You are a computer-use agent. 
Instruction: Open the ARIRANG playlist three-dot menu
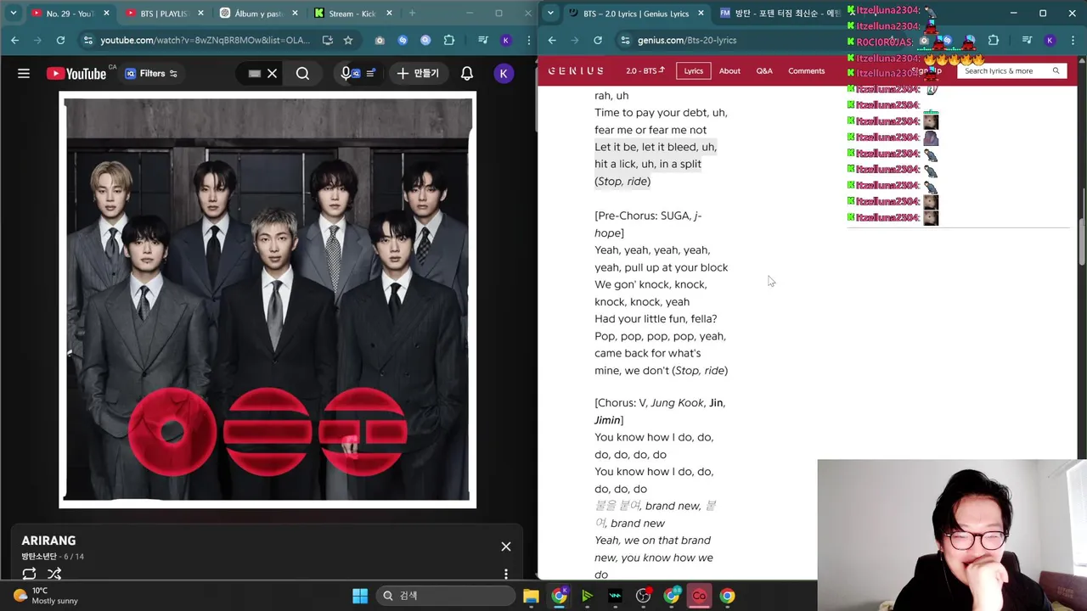point(506,574)
